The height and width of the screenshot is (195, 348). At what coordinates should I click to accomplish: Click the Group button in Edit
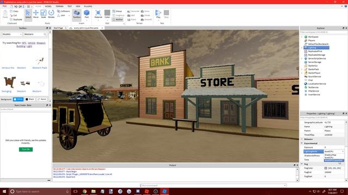pos(117,11)
